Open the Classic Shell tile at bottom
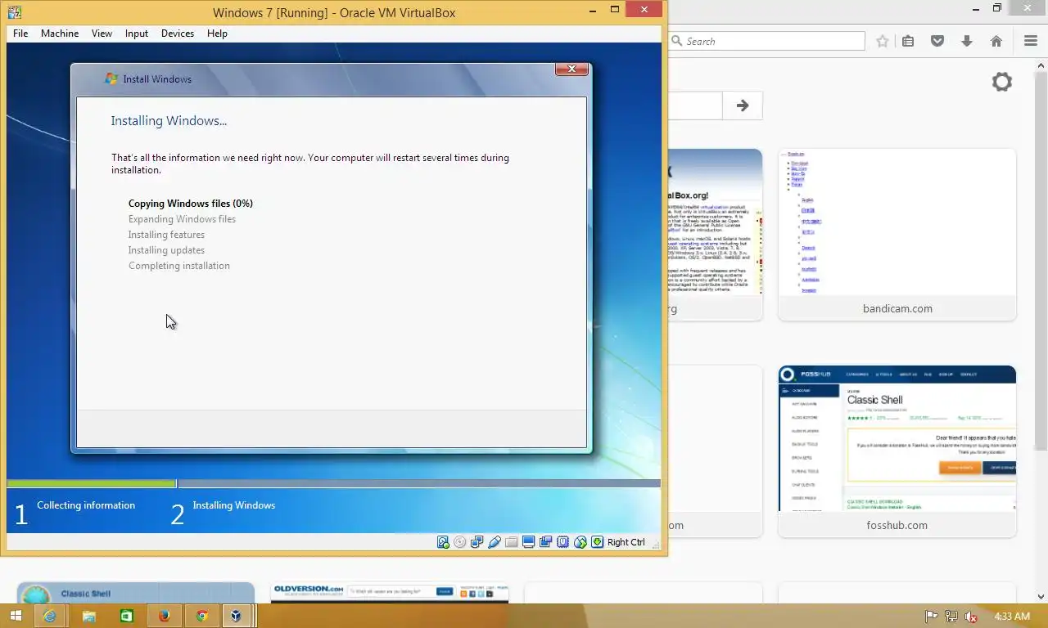The image size is (1048, 628). [136, 593]
